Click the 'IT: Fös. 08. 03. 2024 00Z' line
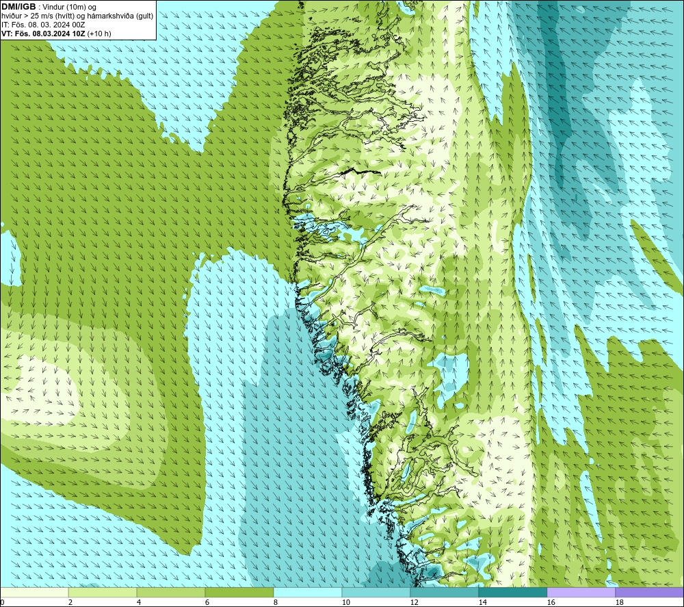 pyautogui.click(x=43, y=25)
